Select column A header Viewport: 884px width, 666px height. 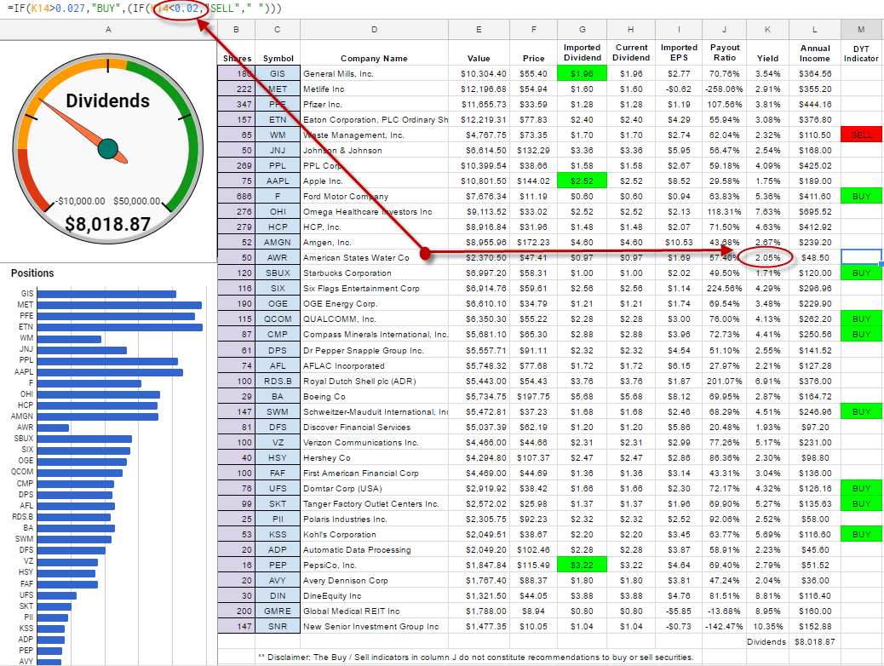point(108,30)
